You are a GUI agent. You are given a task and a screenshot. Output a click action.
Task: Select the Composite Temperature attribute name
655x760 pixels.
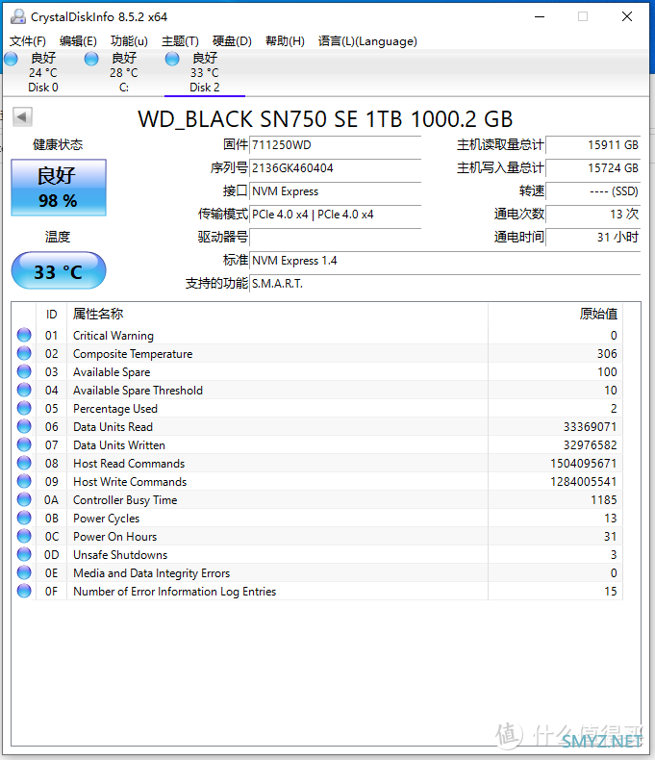click(x=133, y=354)
